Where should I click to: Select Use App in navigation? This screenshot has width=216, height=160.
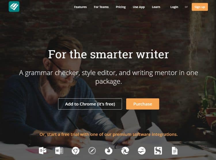[x=139, y=7]
